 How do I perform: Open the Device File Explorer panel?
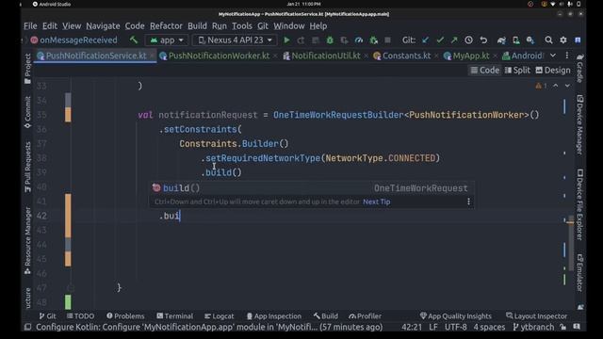tap(580, 205)
